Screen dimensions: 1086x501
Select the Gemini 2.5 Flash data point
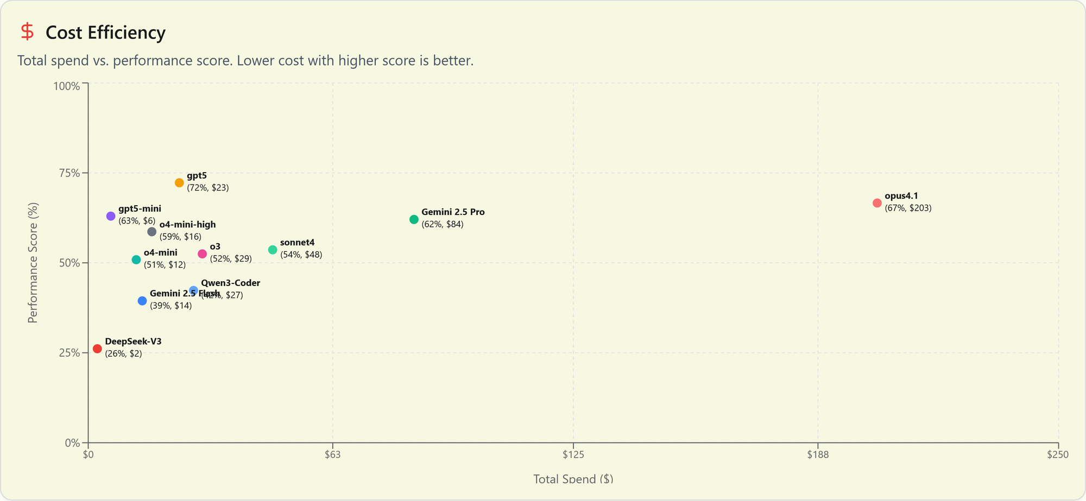142,301
